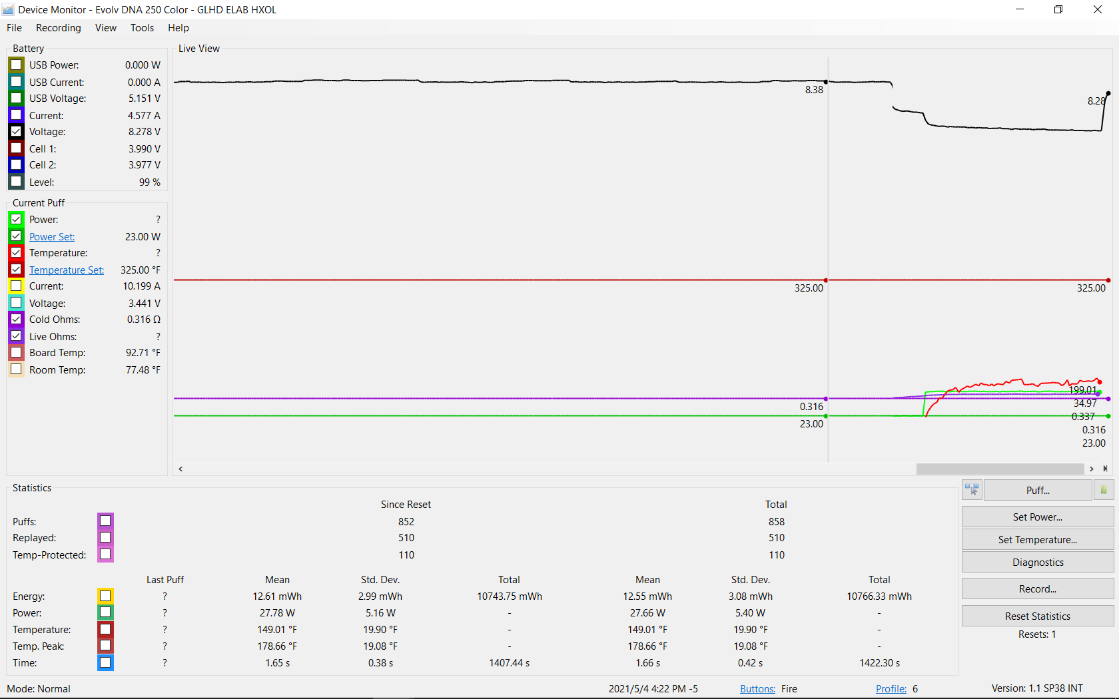This screenshot has height=699, width=1119.
Task: Open the Set Power... dialog
Action: coord(1037,517)
